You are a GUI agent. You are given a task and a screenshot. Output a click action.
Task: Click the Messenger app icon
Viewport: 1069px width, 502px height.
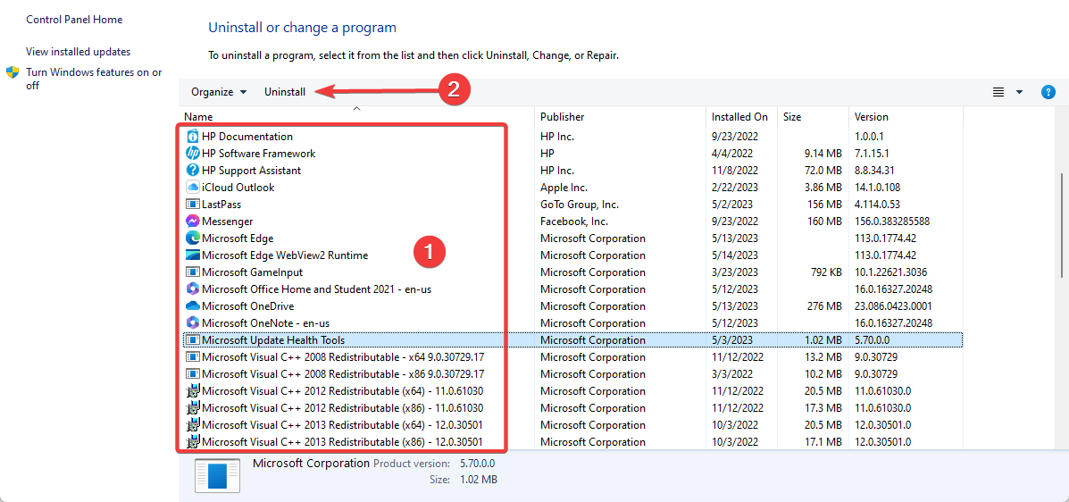(x=192, y=221)
